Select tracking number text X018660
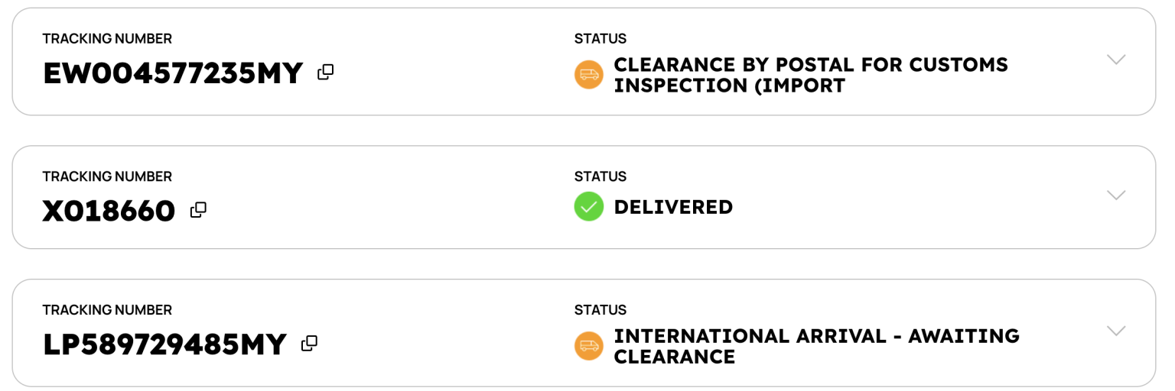The width and height of the screenshot is (1175, 391). click(x=109, y=211)
